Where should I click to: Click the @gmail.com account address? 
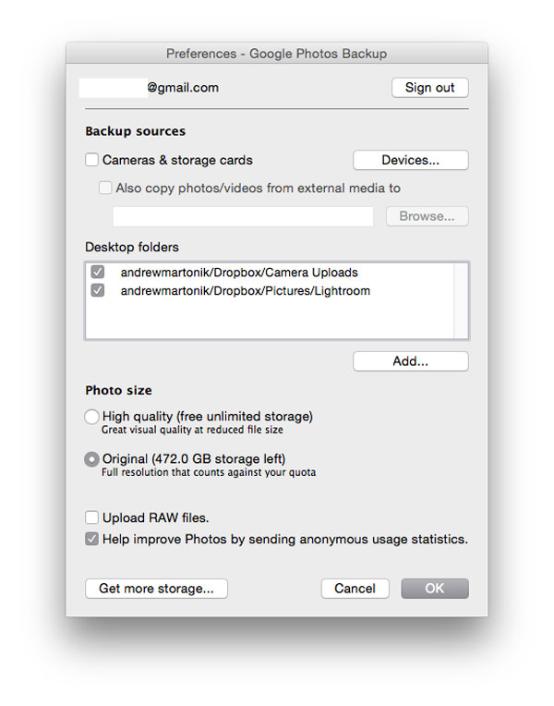[183, 88]
